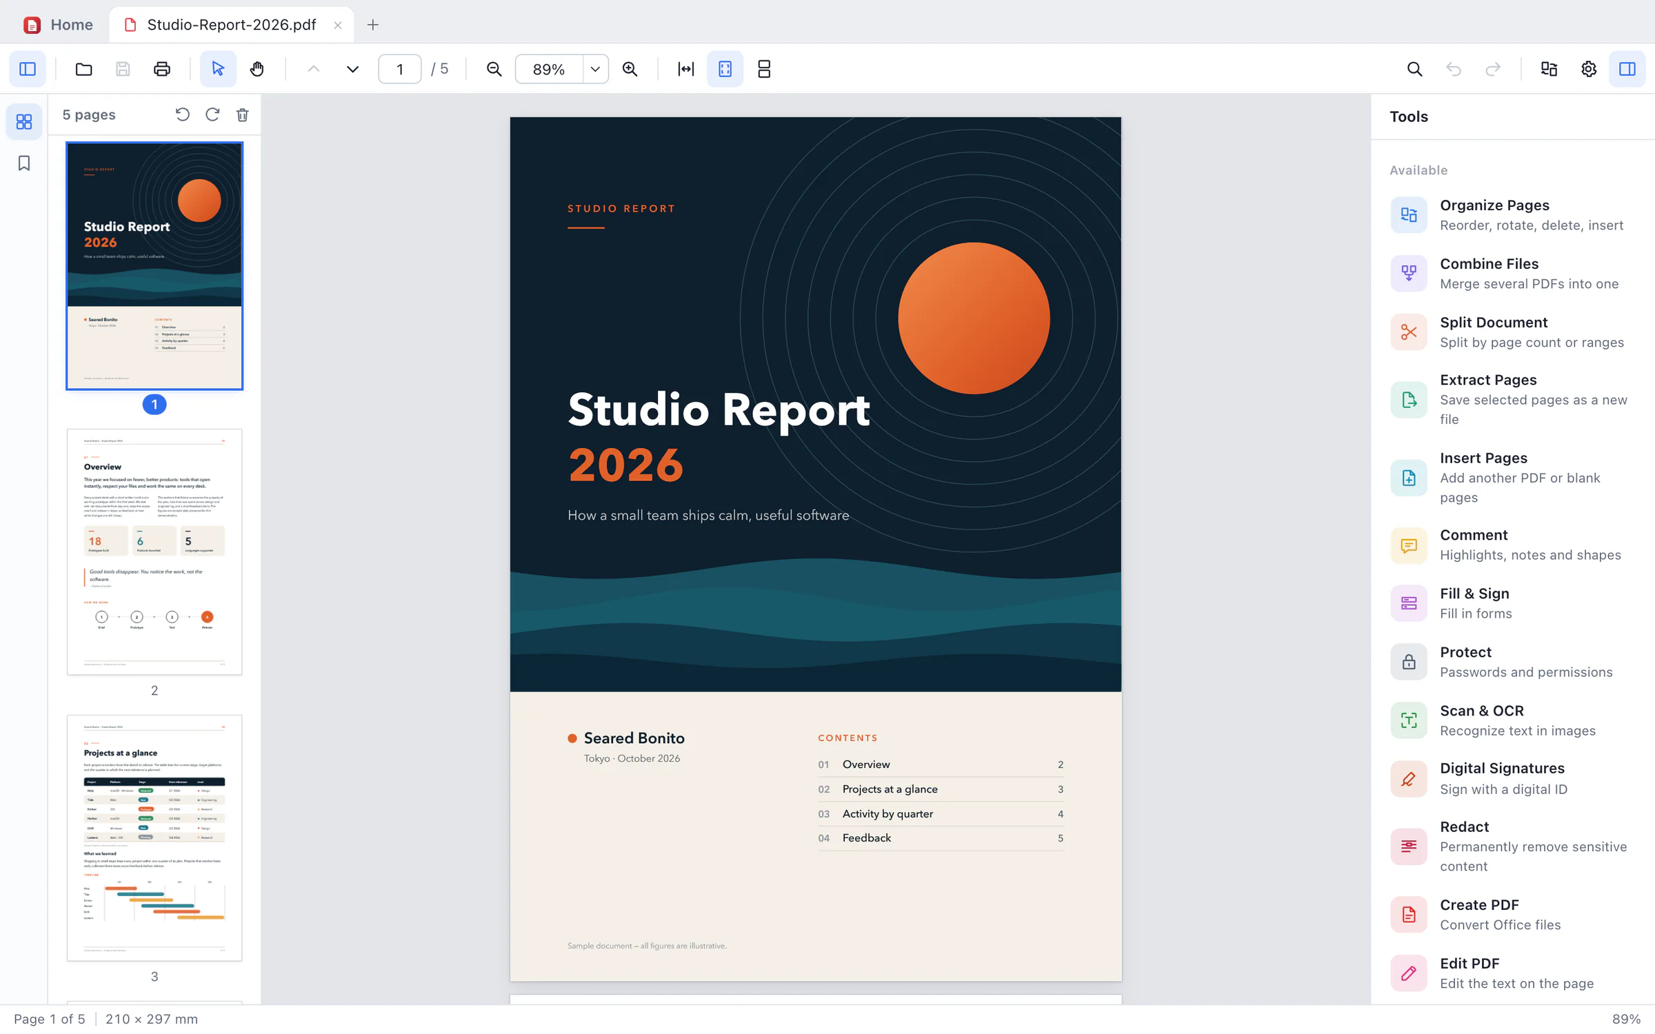Open the Search tool

tap(1414, 69)
